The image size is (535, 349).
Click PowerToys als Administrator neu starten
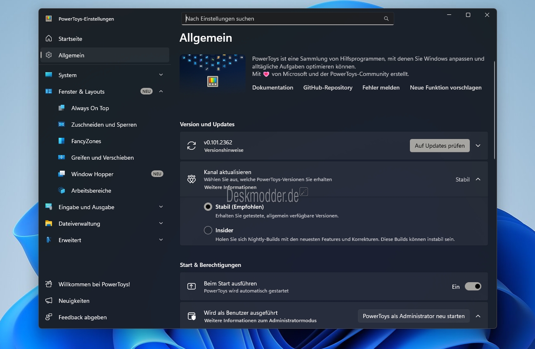[414, 316]
